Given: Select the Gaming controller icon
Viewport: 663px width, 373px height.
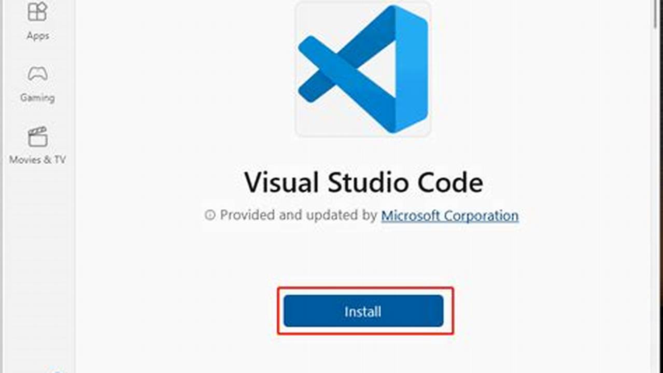Looking at the screenshot, I should 37,73.
